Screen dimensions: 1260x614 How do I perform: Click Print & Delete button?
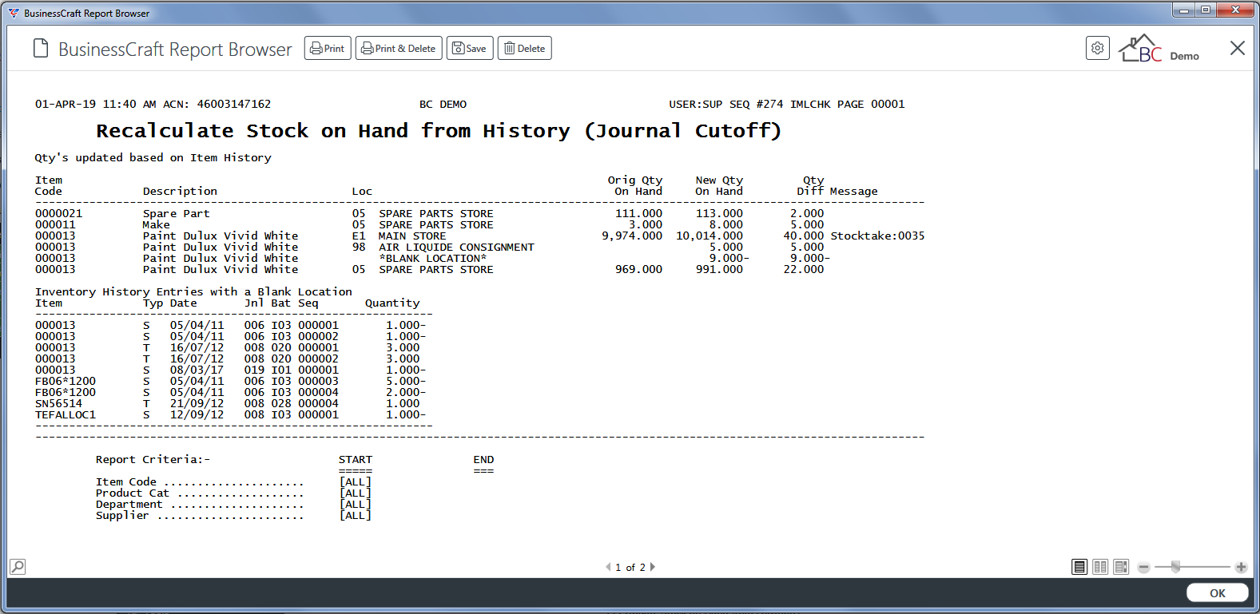click(399, 48)
